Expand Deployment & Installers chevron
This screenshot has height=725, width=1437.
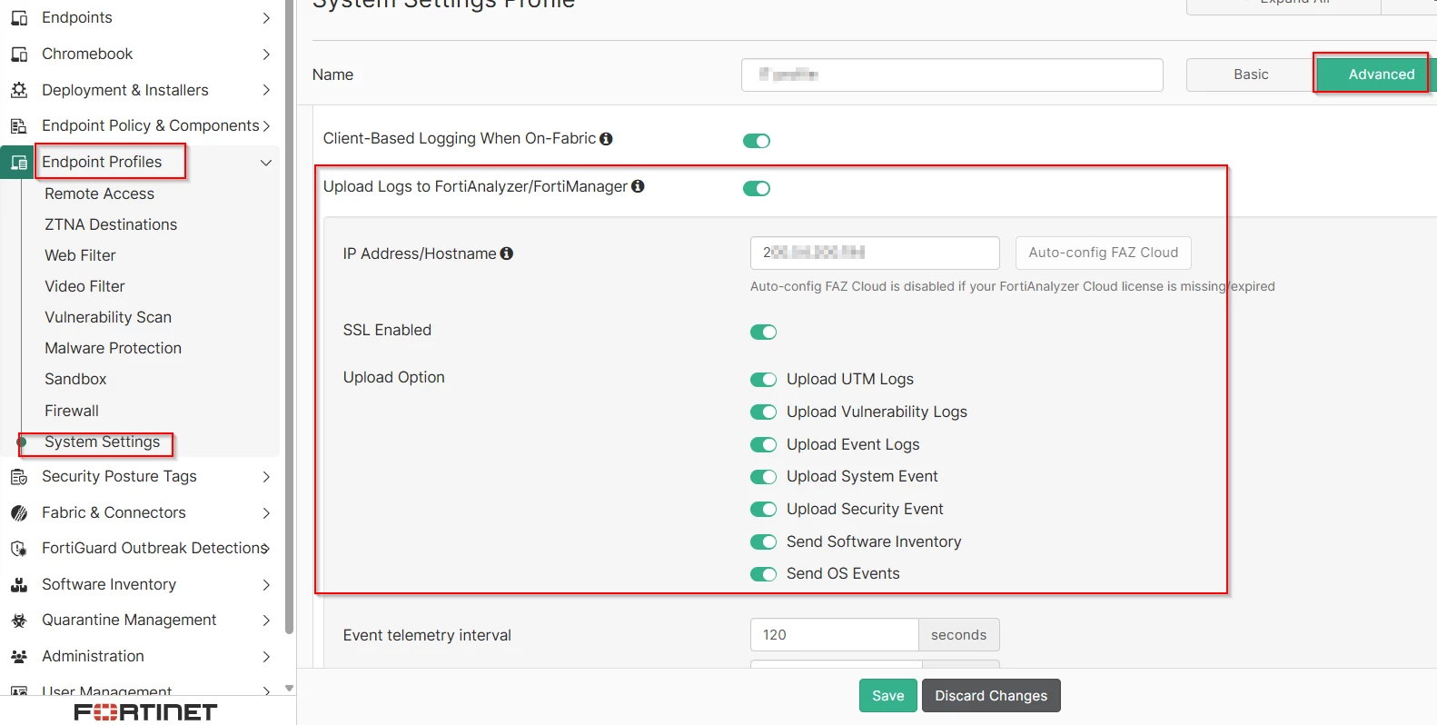point(266,90)
